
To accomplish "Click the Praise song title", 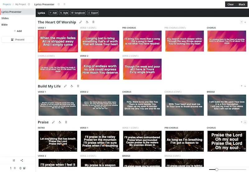I will 43,122.
